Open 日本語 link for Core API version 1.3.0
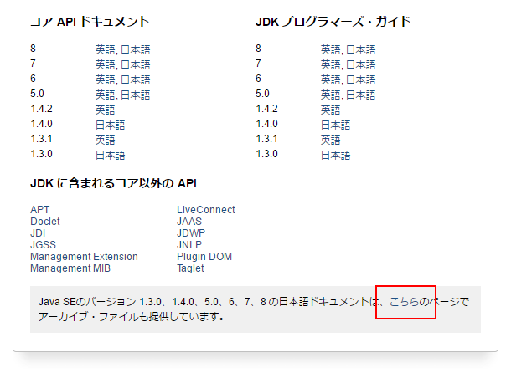The height and width of the screenshot is (373, 506). pyautogui.click(x=110, y=155)
